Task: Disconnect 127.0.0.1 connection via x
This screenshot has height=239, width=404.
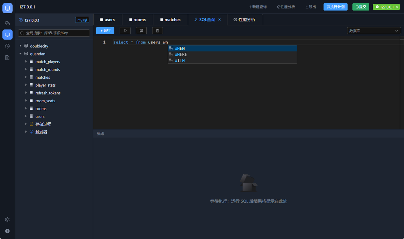Action: [x=397, y=7]
